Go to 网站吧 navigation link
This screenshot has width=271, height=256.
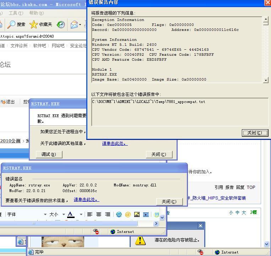click(58, 45)
